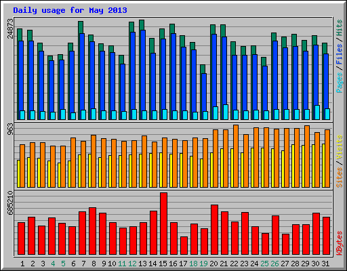Click day label 20 on the x-axis
This screenshot has height=271, width=347.
213,264
